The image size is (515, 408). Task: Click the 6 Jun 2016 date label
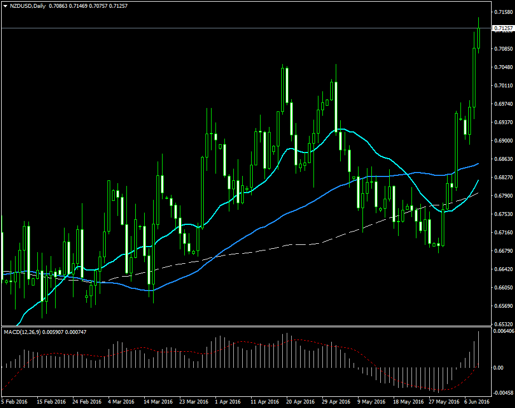(x=477, y=401)
